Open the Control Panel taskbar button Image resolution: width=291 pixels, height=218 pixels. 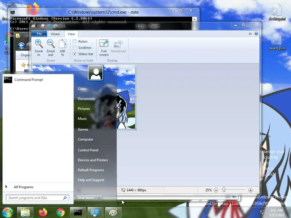[x=95, y=212]
